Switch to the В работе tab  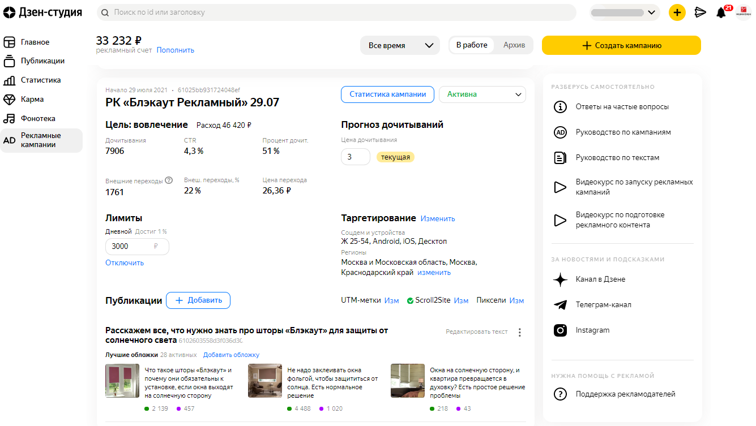click(x=472, y=45)
